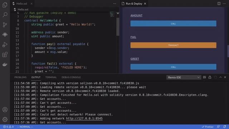This screenshot has width=229, height=129.
Task: Maximize the panel with the up chevron
Action: tap(220, 77)
